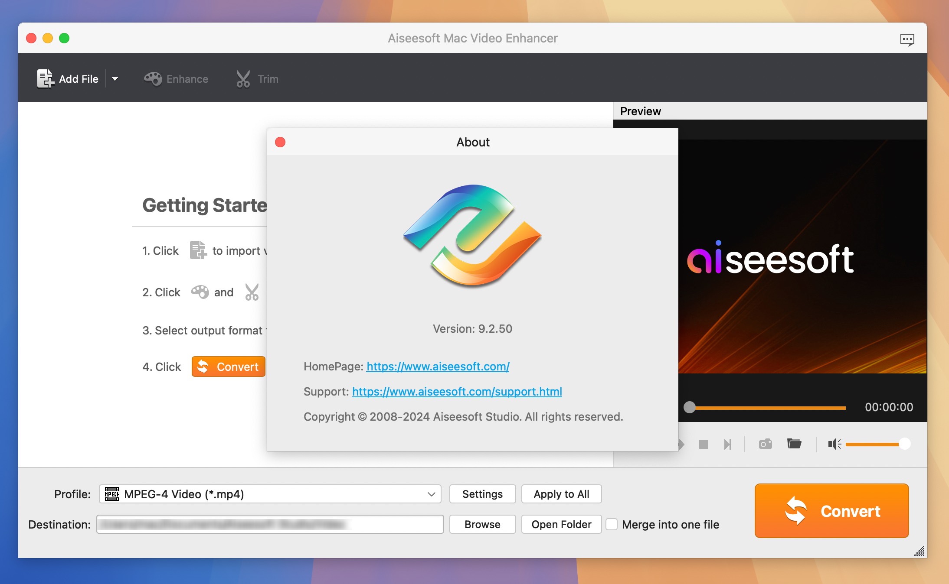This screenshot has width=949, height=584.
Task: Click the Add File import icon
Action: [x=45, y=78]
